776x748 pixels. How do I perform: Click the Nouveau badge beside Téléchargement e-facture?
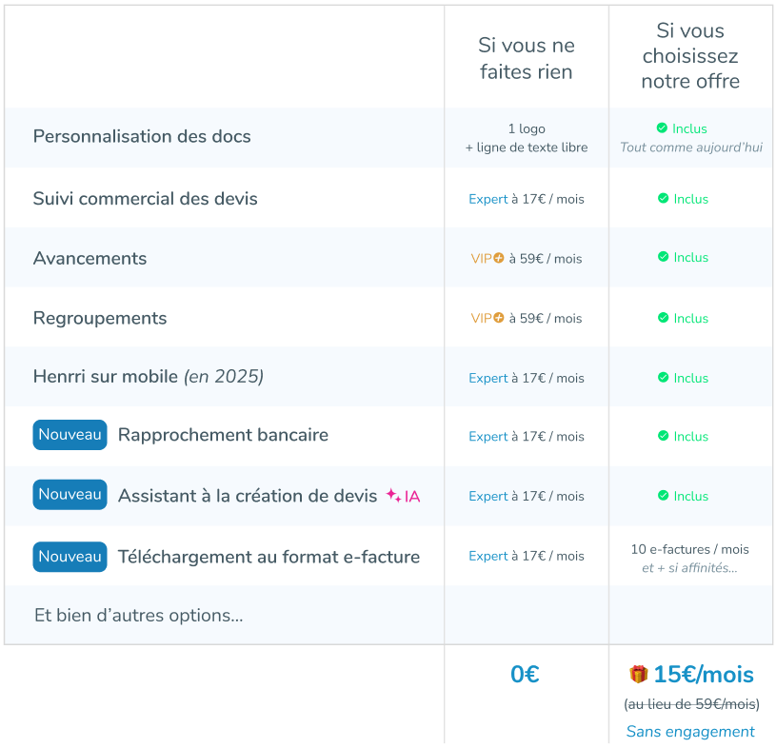(70, 557)
